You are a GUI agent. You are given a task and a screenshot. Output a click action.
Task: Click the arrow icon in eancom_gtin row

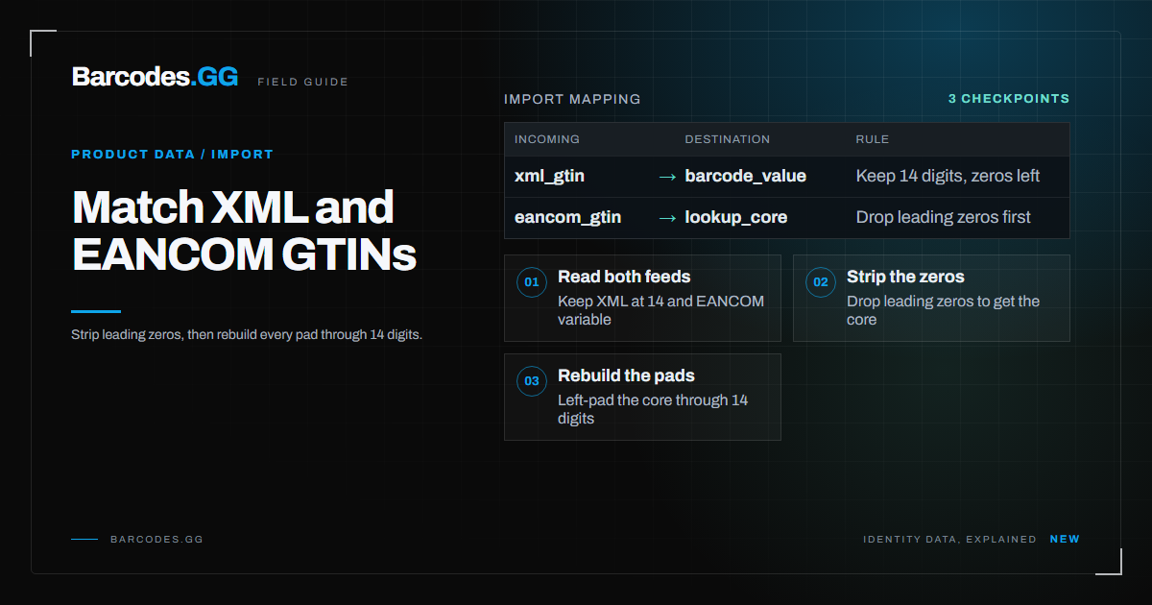pos(667,218)
